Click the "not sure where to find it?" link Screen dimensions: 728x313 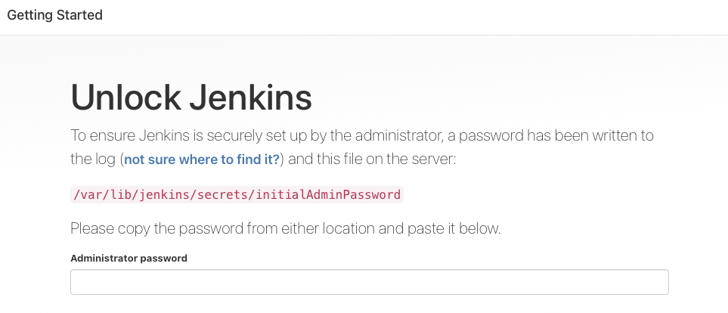pyautogui.click(x=202, y=160)
